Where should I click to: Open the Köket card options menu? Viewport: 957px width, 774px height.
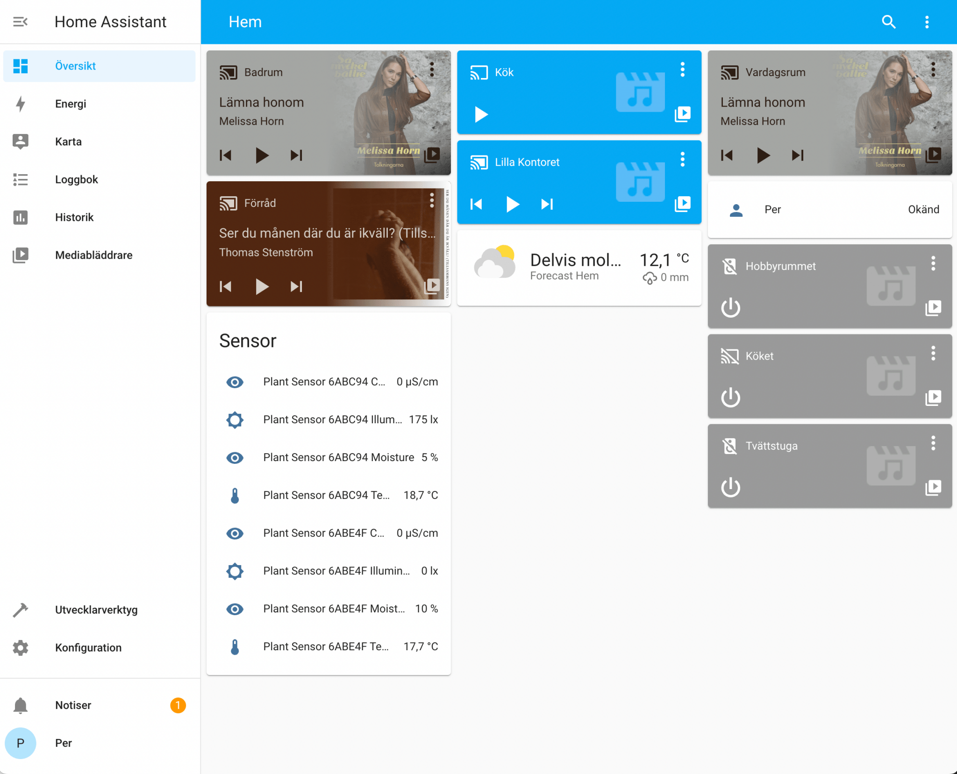933,353
